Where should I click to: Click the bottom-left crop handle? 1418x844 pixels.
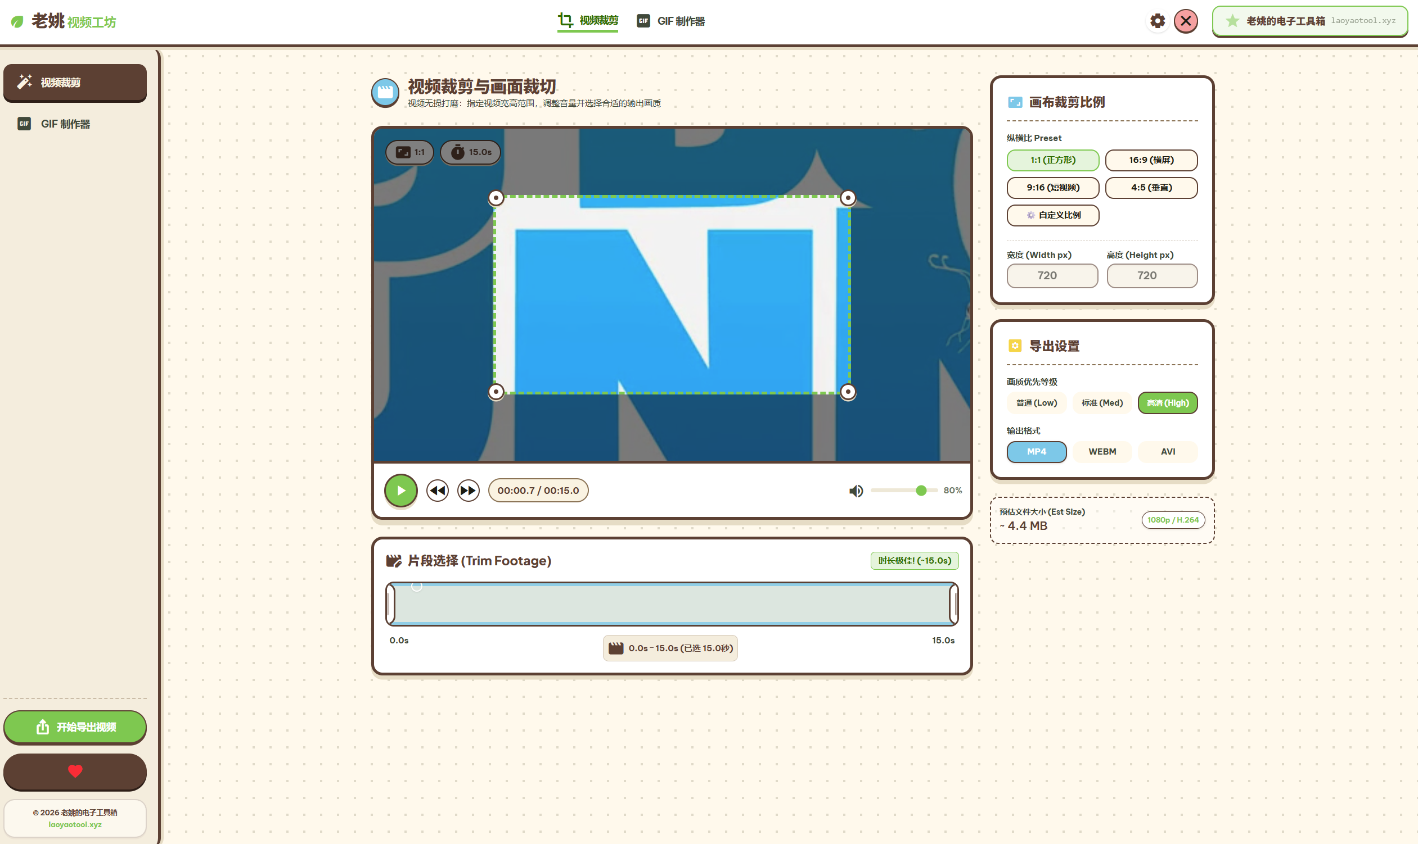point(496,392)
